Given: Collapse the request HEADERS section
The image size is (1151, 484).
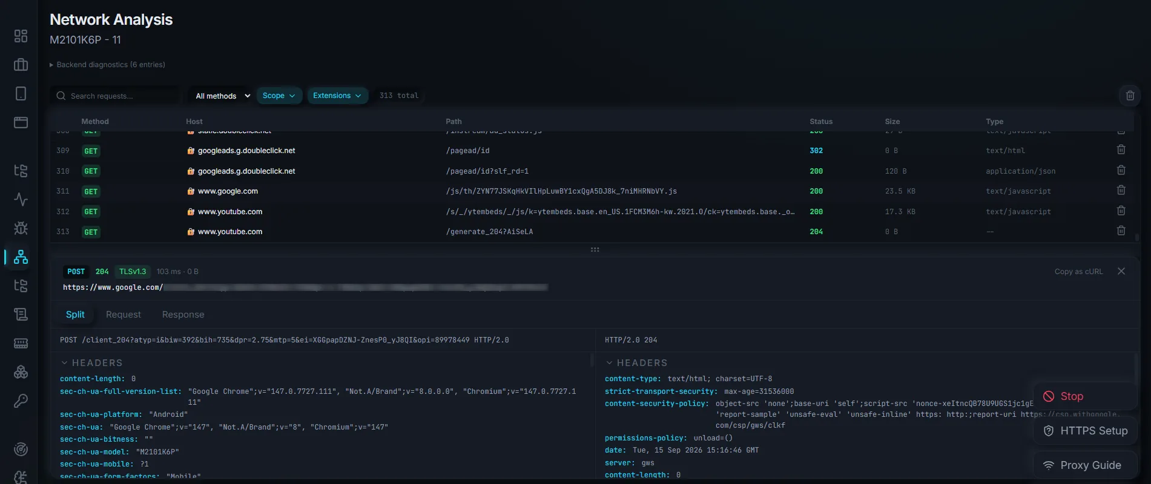Looking at the screenshot, I should pos(92,363).
